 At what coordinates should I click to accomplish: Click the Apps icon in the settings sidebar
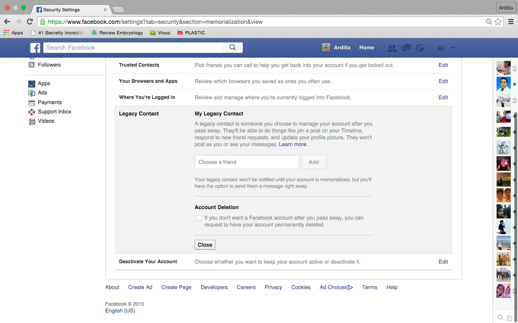[32, 84]
